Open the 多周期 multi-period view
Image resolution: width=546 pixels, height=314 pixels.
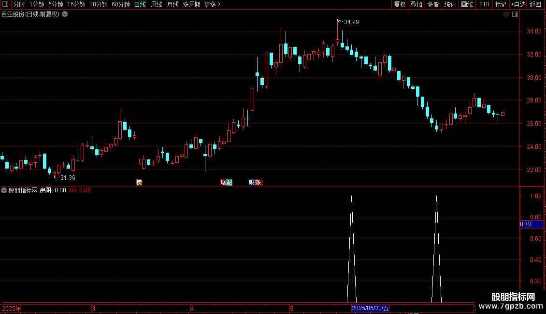(191, 4)
